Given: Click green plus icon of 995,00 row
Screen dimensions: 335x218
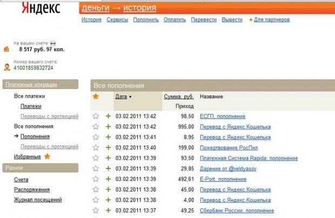Looking at the screenshot, I should [108, 126].
